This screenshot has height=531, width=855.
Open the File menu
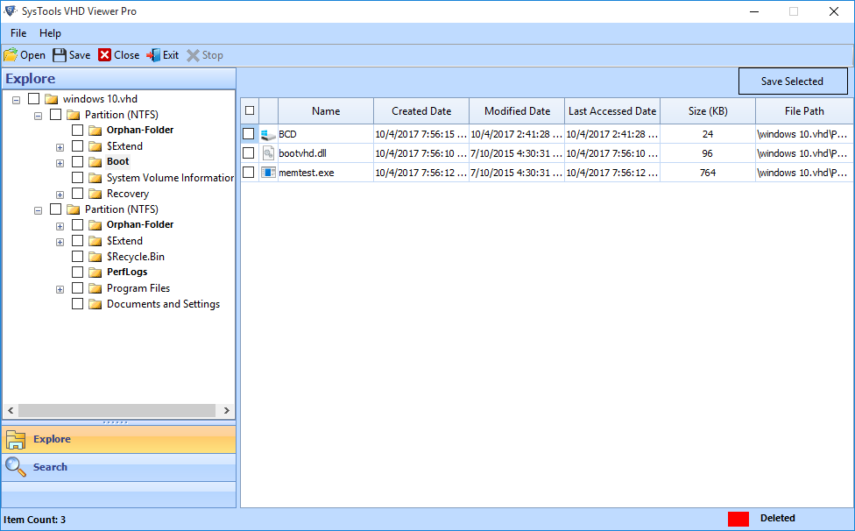tap(18, 32)
